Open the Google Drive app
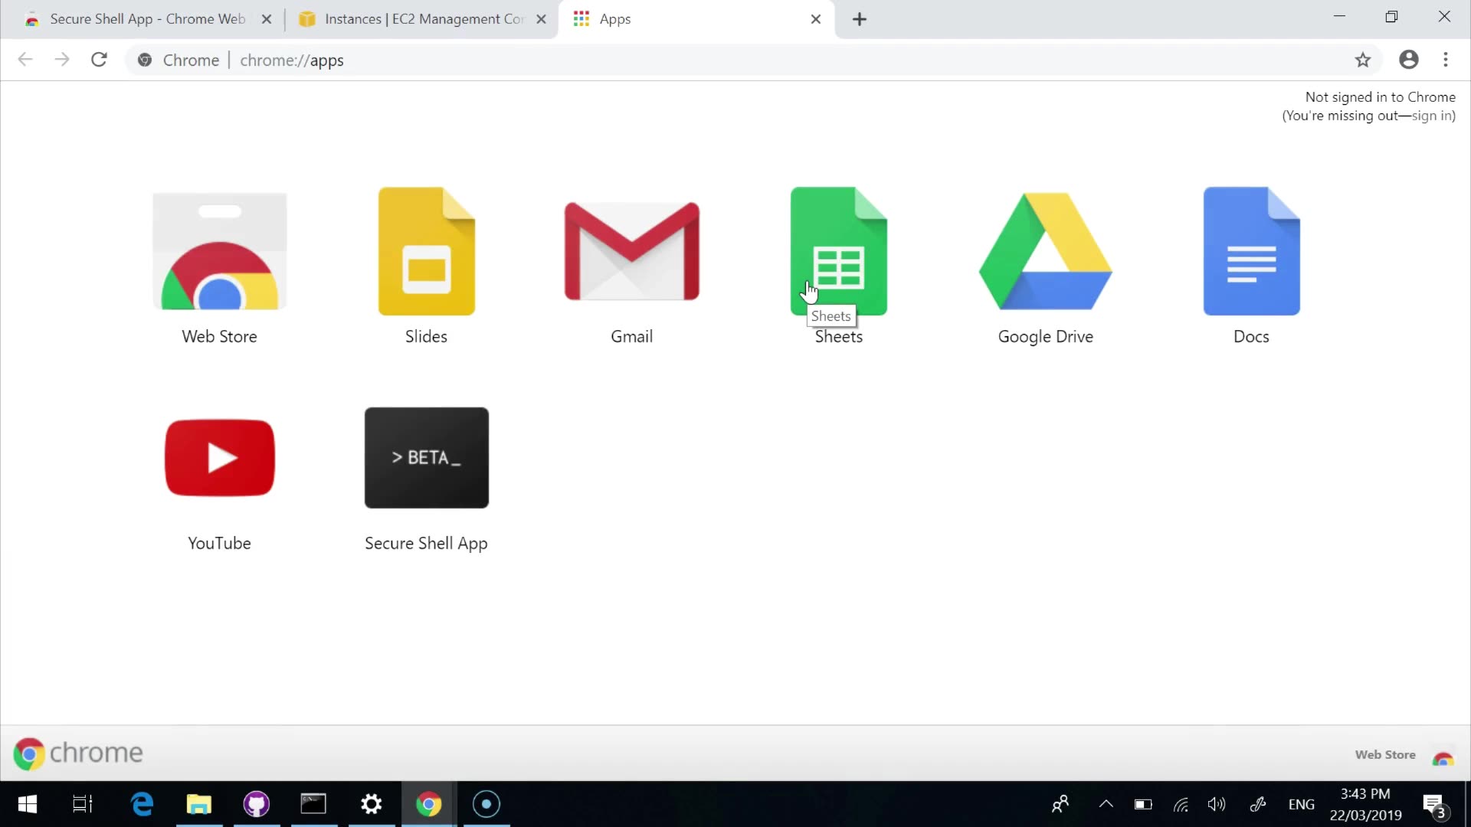 1045,252
